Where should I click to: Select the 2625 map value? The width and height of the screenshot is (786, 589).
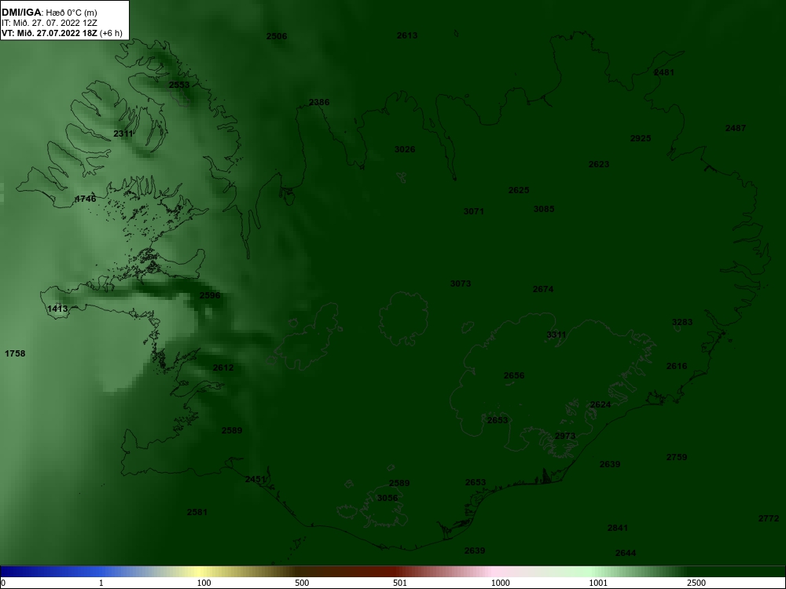click(x=519, y=190)
